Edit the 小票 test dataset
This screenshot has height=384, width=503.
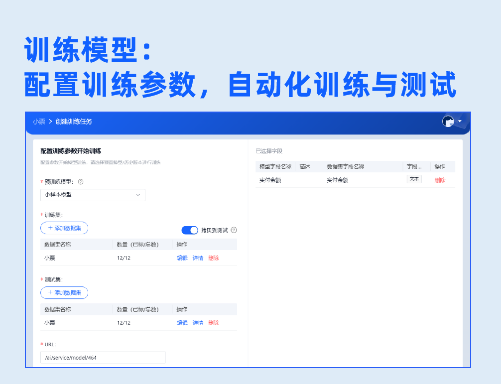[x=182, y=323]
